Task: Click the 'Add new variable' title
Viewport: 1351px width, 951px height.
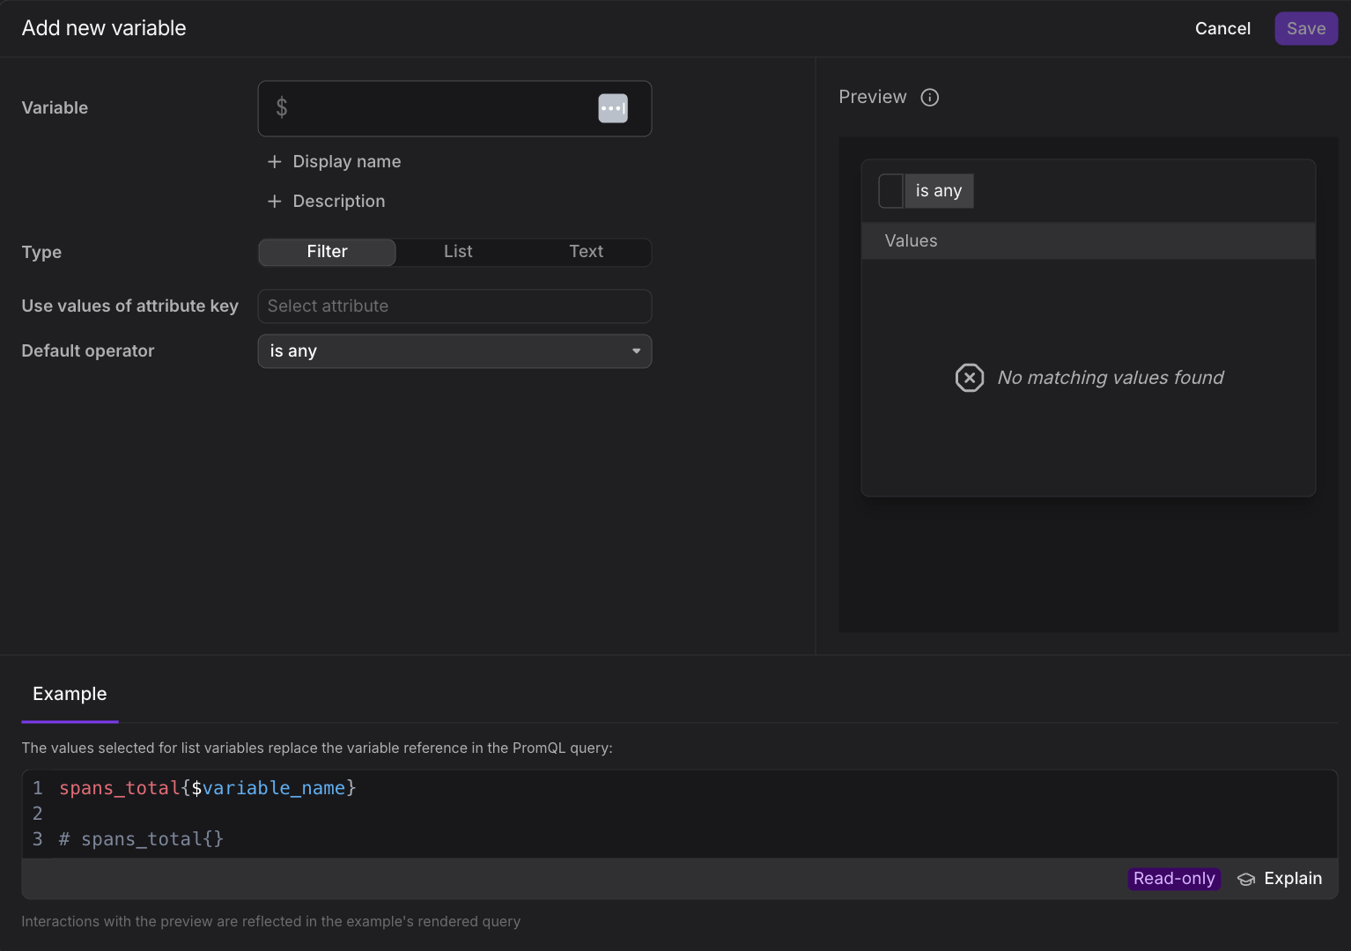Action: click(104, 28)
